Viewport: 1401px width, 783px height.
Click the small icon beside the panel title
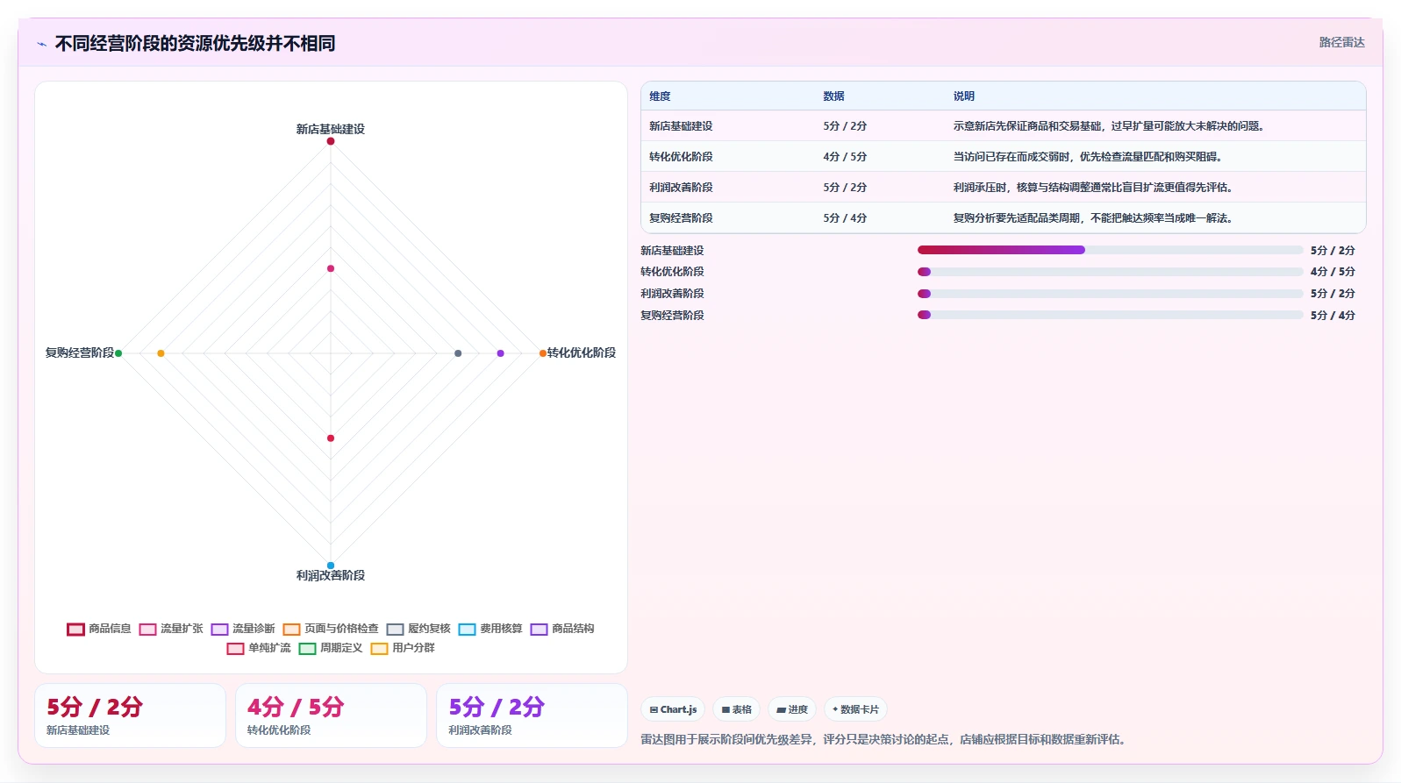tap(41, 44)
